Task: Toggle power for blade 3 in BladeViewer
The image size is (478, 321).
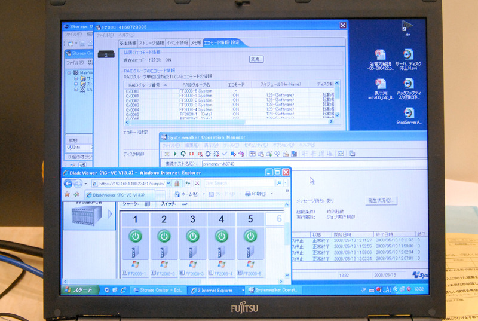Action: pyautogui.click(x=192, y=236)
